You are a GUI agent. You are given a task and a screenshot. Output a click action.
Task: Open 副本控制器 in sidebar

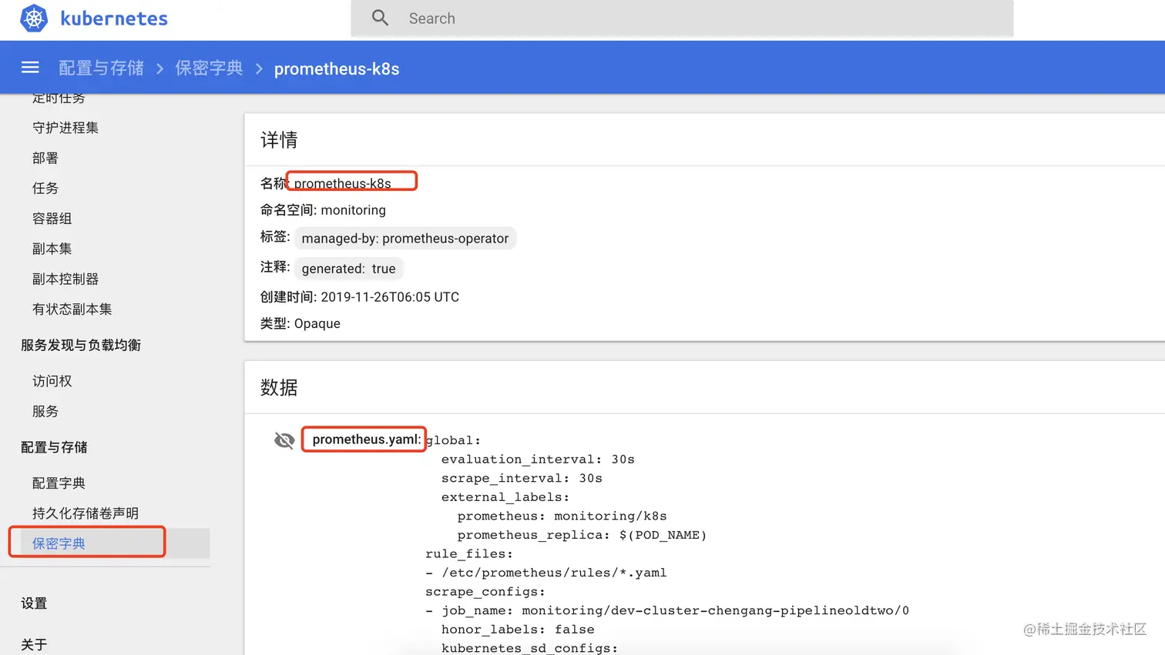coord(65,279)
